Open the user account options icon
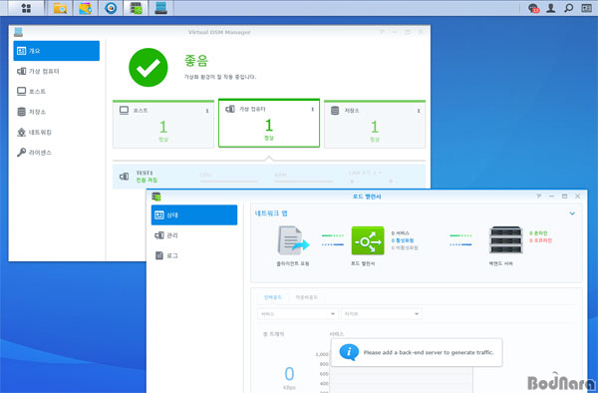This screenshot has width=598, height=393. tap(551, 8)
